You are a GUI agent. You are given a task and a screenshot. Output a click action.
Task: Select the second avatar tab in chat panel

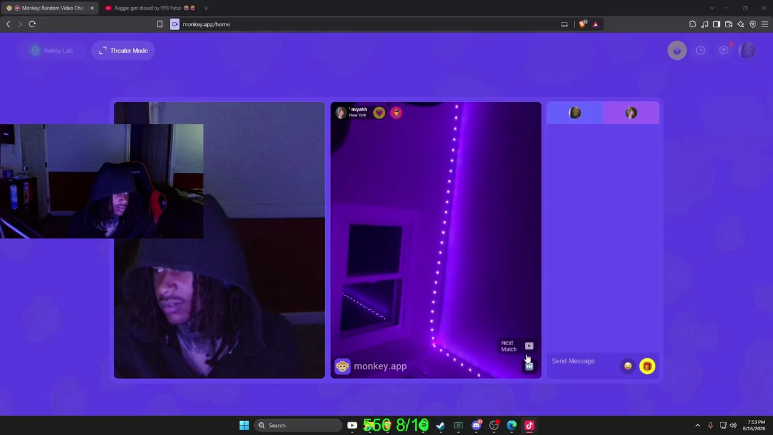(x=631, y=113)
